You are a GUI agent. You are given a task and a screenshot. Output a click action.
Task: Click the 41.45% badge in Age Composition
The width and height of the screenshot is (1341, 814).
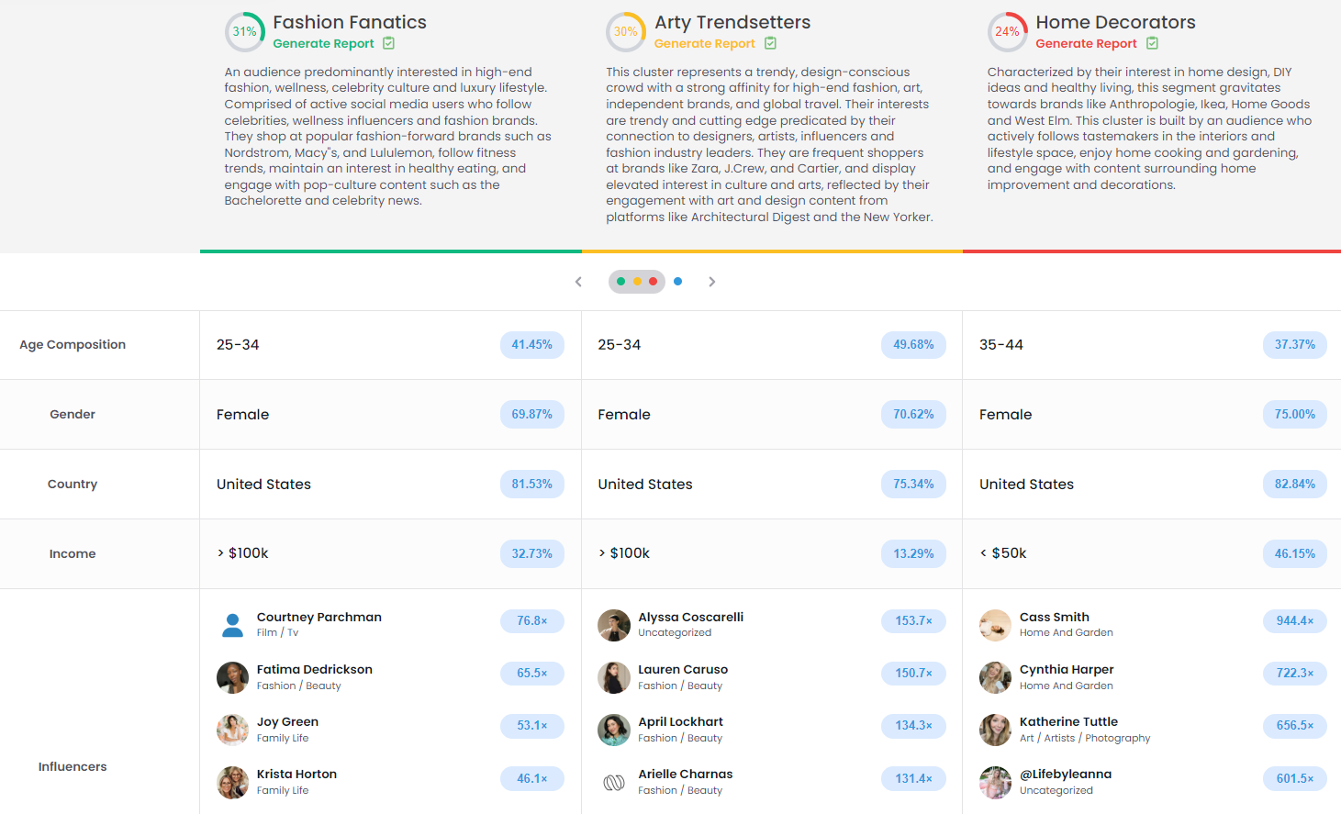point(532,344)
